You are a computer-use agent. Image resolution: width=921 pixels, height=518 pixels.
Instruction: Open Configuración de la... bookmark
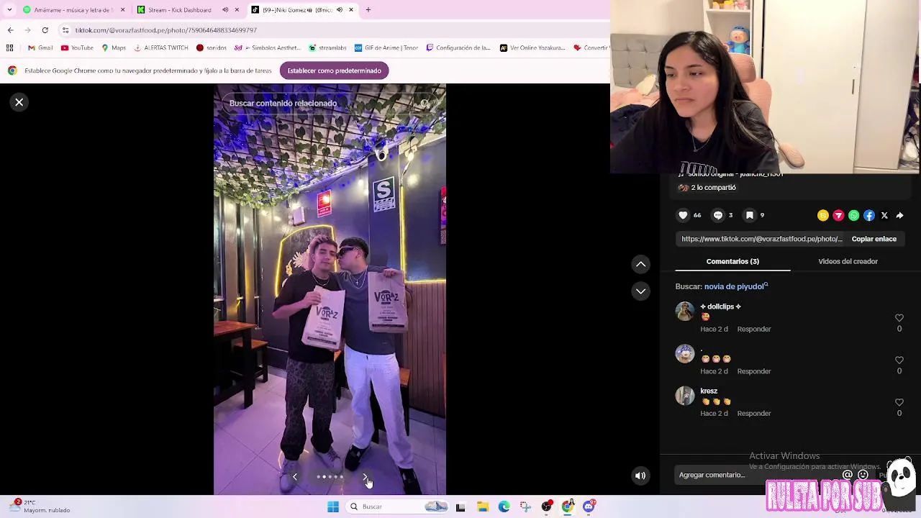458,48
